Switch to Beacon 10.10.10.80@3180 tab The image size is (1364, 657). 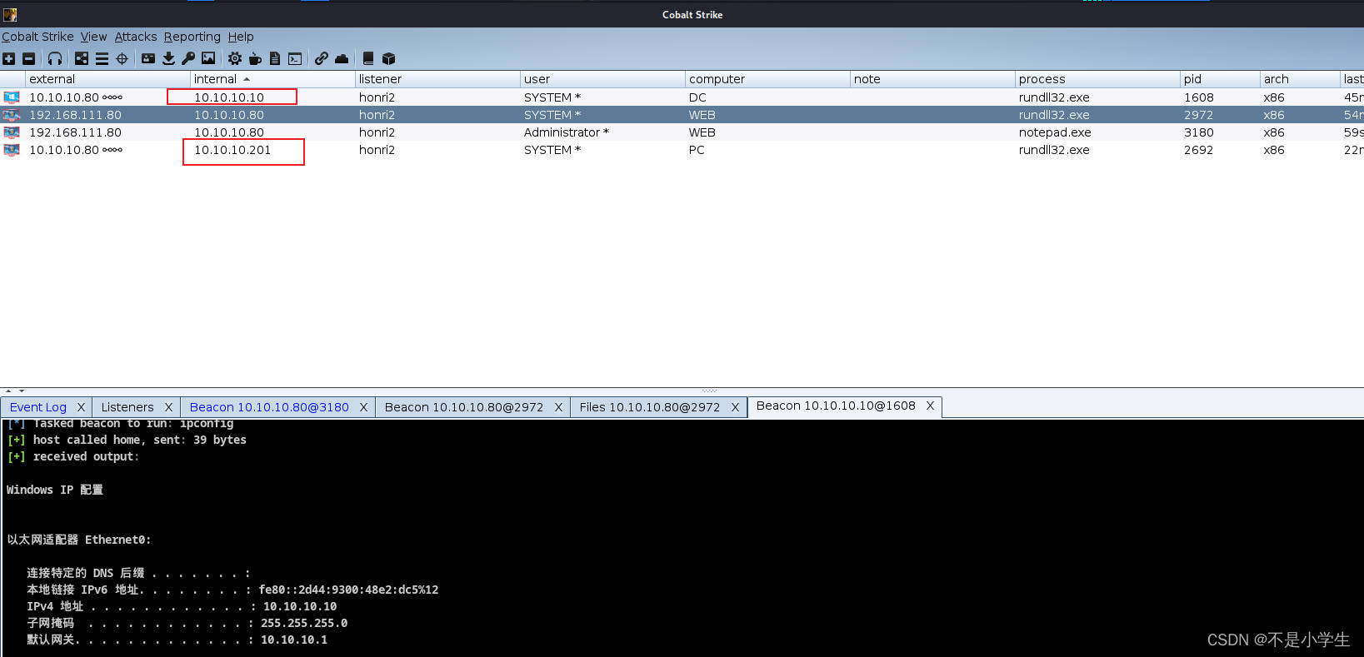[x=269, y=407]
